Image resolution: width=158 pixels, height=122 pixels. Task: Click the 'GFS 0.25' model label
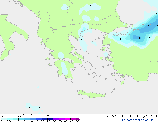[x=42, y=116]
